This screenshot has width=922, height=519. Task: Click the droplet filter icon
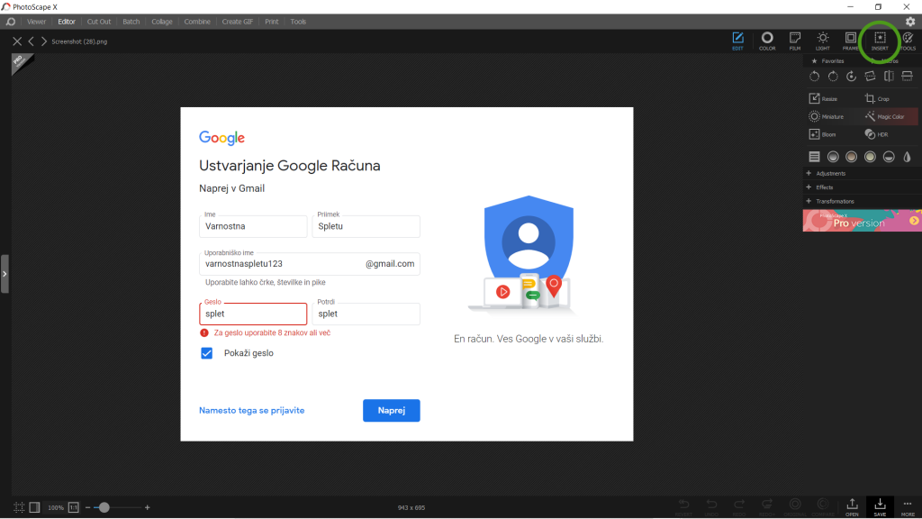(x=908, y=157)
